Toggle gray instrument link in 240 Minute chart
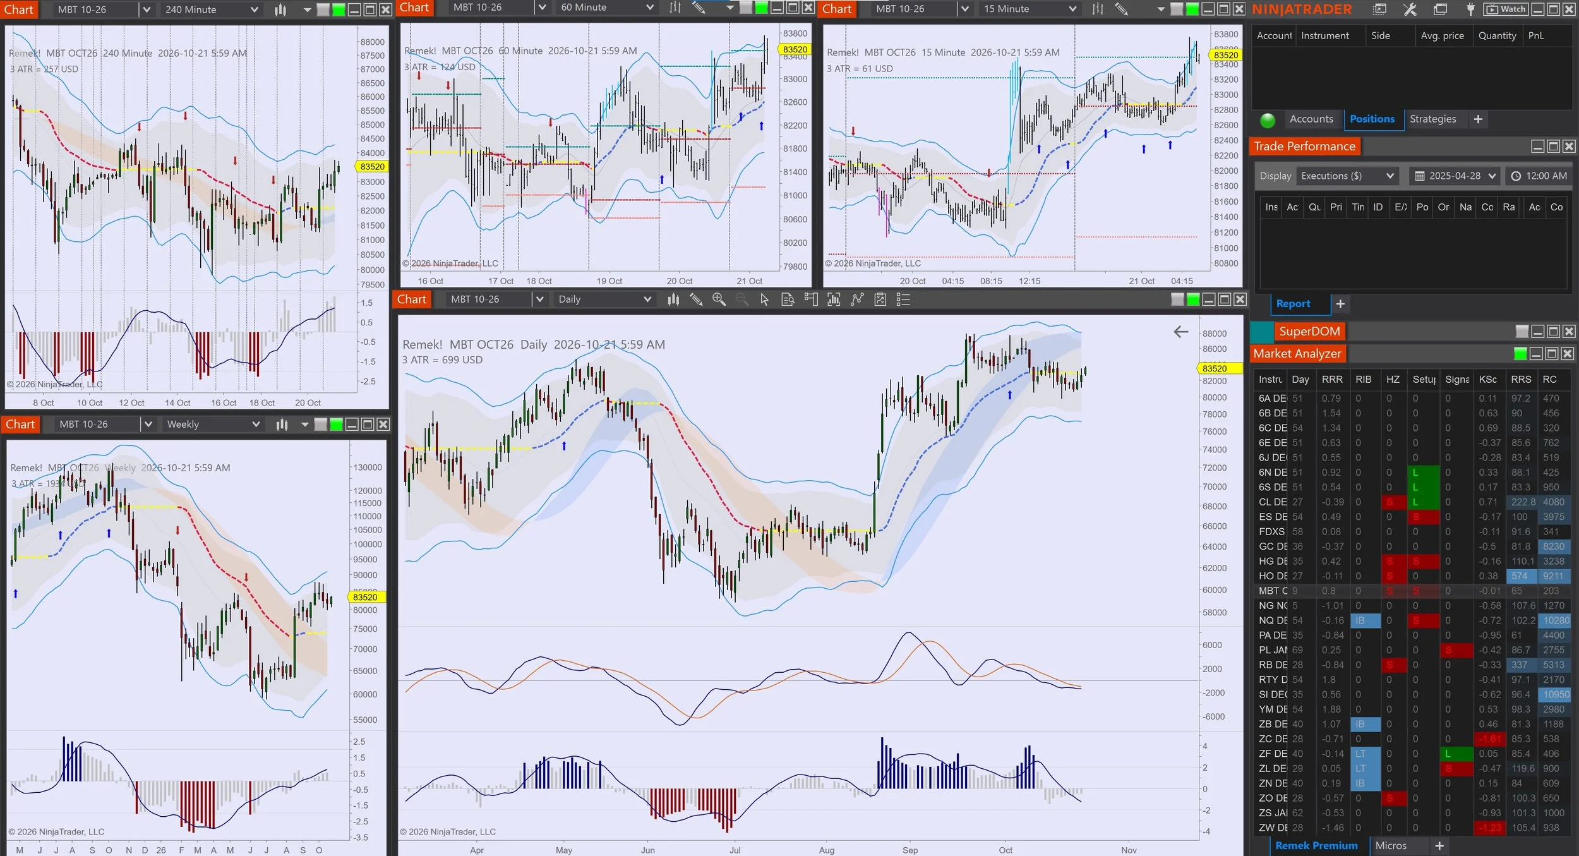Image resolution: width=1579 pixels, height=856 pixels. coord(323,9)
